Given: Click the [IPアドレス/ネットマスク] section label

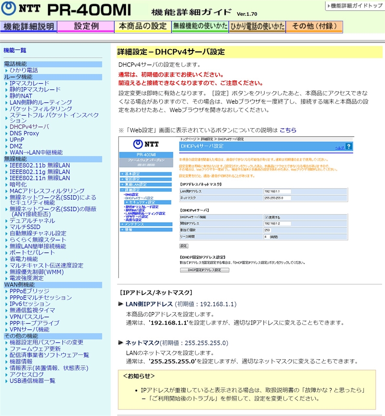Looking at the screenshot, I should (x=156, y=292).
